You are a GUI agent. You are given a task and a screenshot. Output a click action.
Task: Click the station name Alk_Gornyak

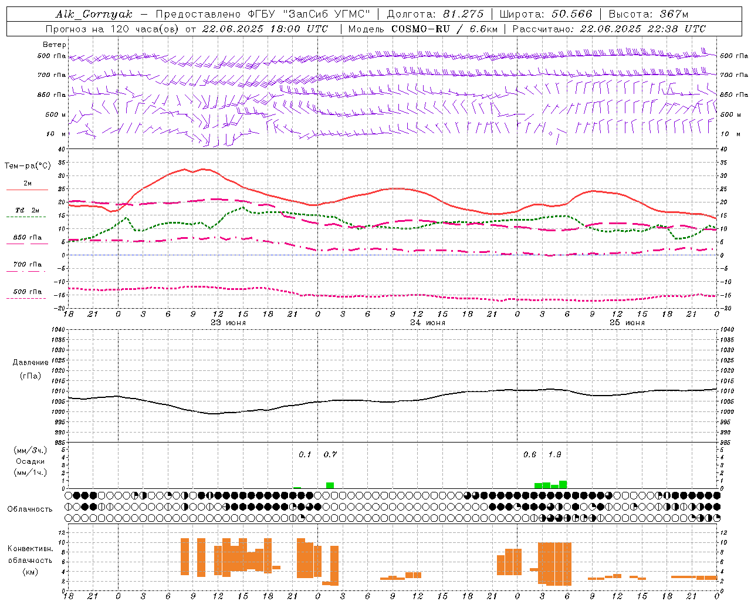tap(94, 14)
